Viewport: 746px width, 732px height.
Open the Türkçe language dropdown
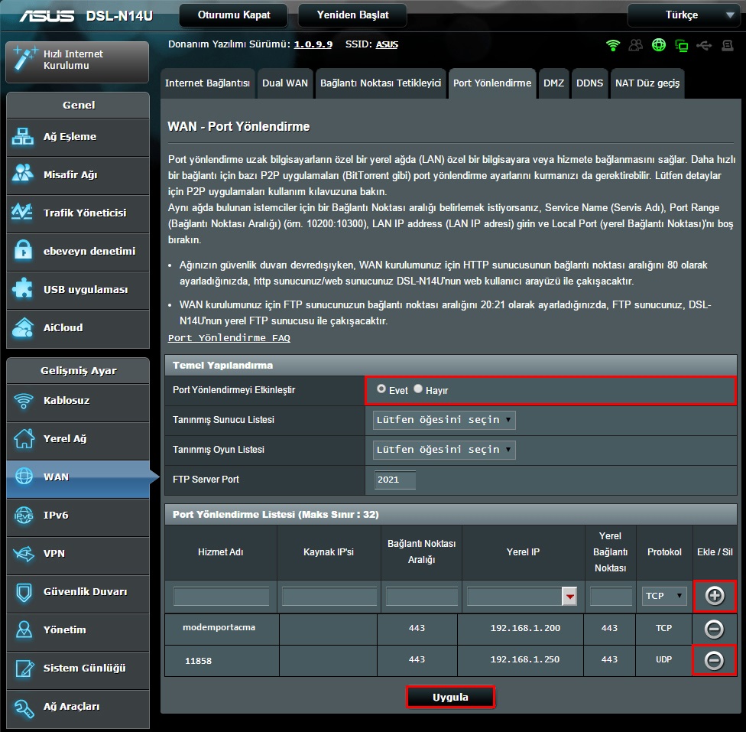(684, 15)
